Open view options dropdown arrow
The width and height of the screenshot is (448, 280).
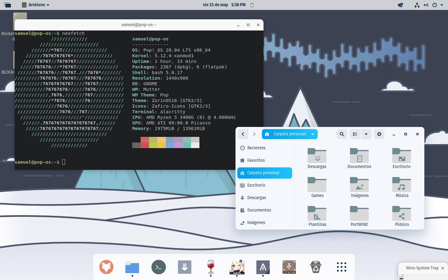click(x=366, y=134)
